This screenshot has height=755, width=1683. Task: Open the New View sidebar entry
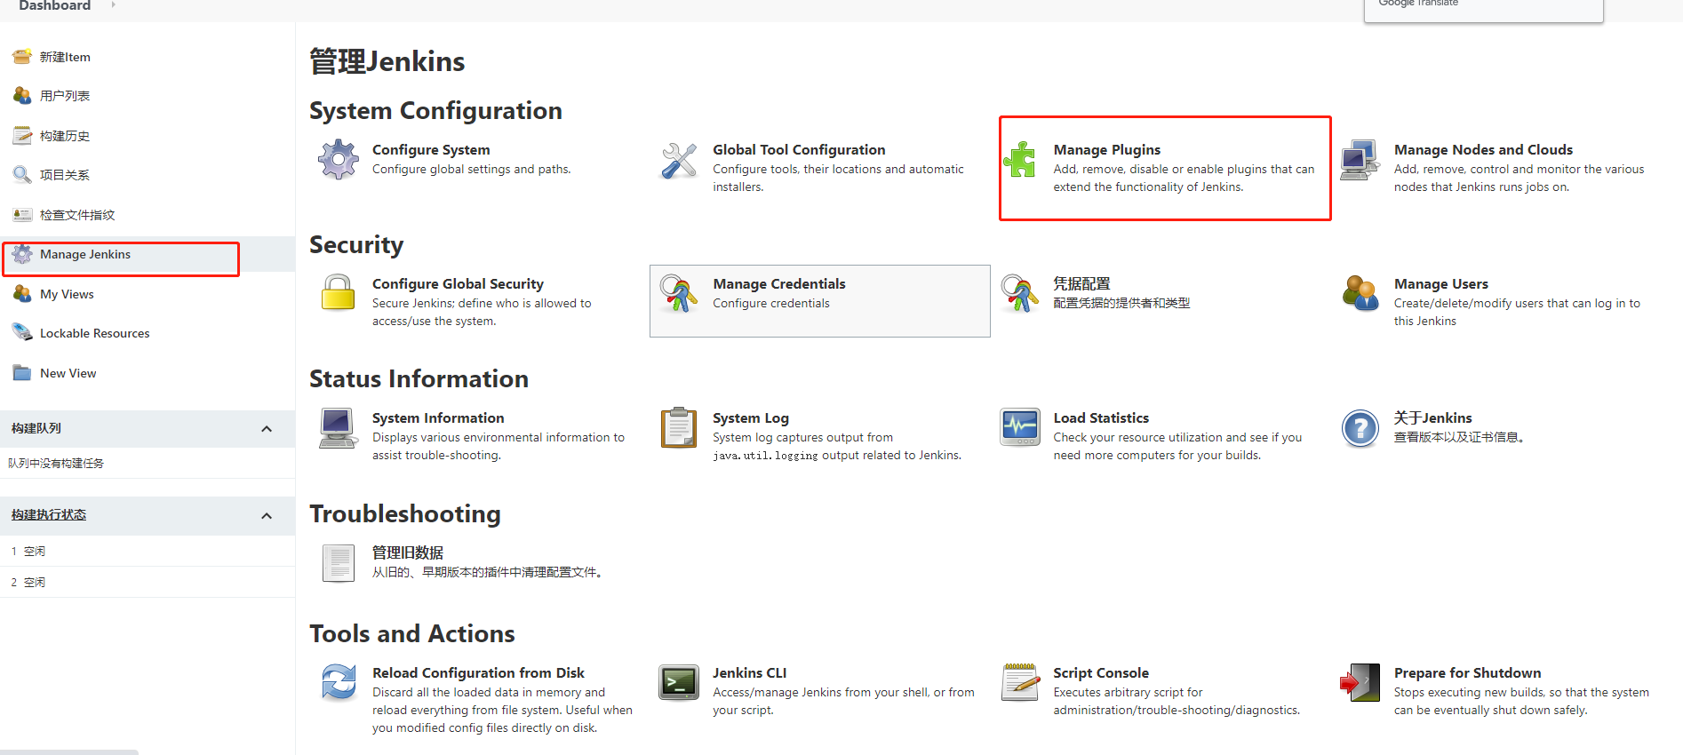(x=68, y=373)
